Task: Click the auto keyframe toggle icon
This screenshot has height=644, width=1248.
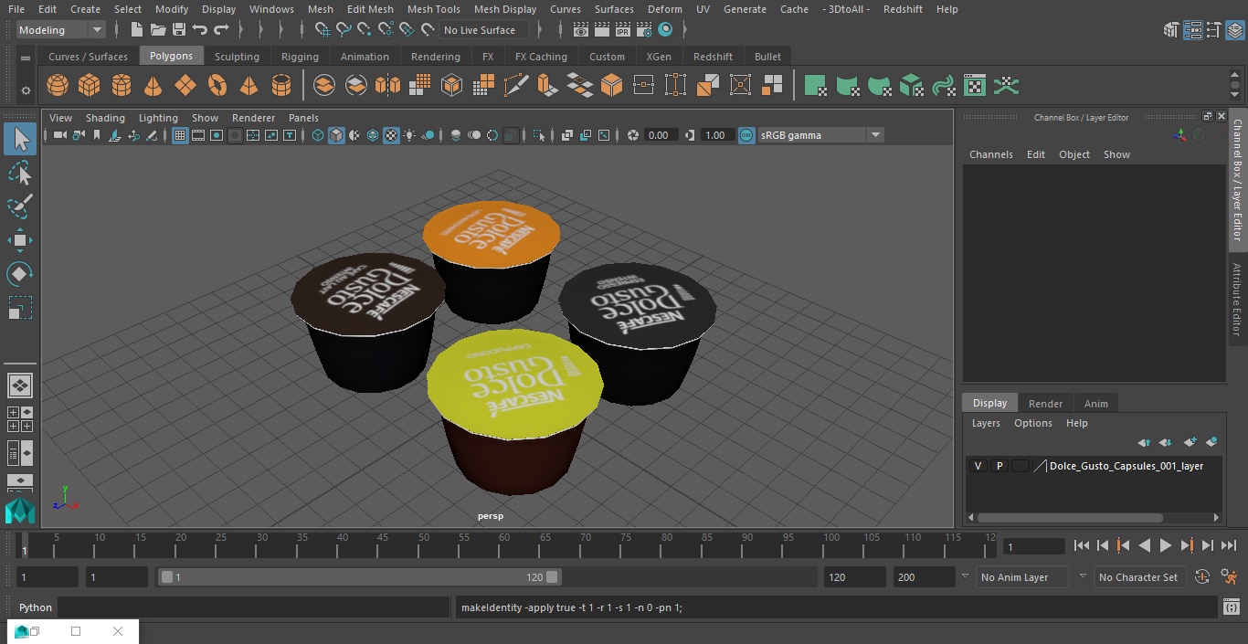Action: click(x=1202, y=577)
